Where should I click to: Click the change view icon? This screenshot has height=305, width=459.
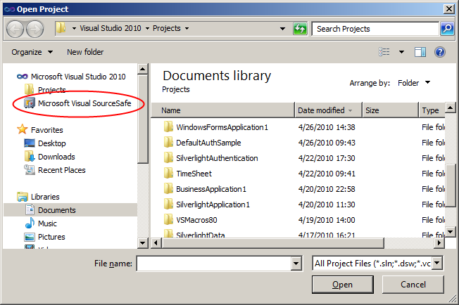384,52
